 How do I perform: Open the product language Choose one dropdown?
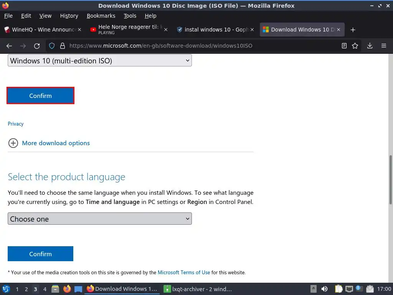coord(100,219)
